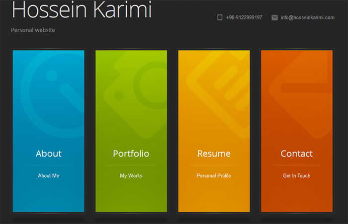This screenshot has width=348, height=224.
Task: Open the Personal Profile link
Action: 214,176
